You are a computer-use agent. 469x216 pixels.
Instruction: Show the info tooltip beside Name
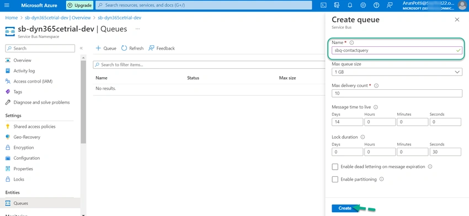pyautogui.click(x=351, y=43)
